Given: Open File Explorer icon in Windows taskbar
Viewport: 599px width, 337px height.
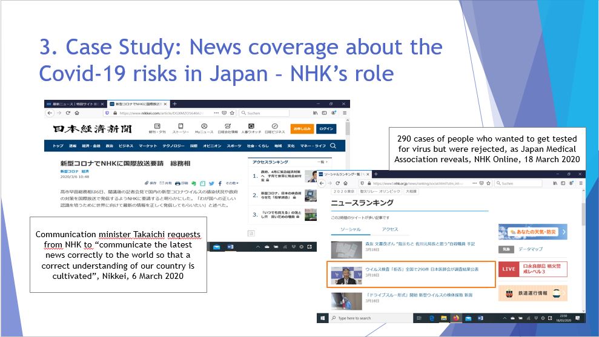Looking at the screenshot, I should coord(444,318).
